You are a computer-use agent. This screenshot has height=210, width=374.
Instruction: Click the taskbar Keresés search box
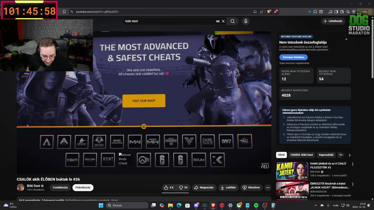(x=127, y=205)
